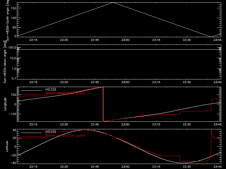The image size is (226, 169).
Task: Click 50 tick on Sun-HESSI-Earth angle axis
Action: pos(14,27)
